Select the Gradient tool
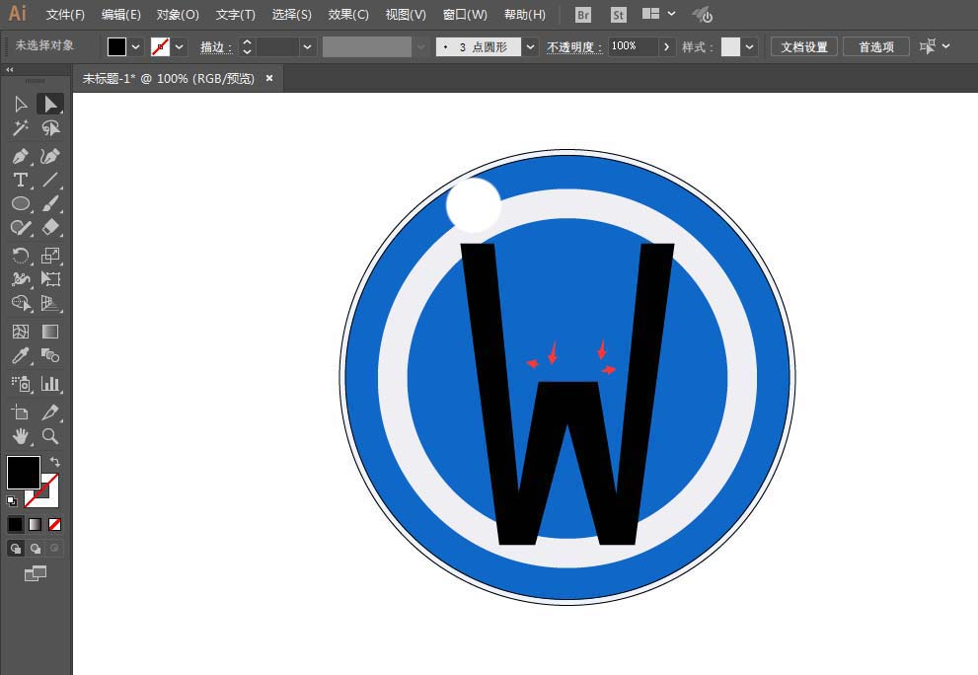978x675 pixels. click(x=49, y=332)
